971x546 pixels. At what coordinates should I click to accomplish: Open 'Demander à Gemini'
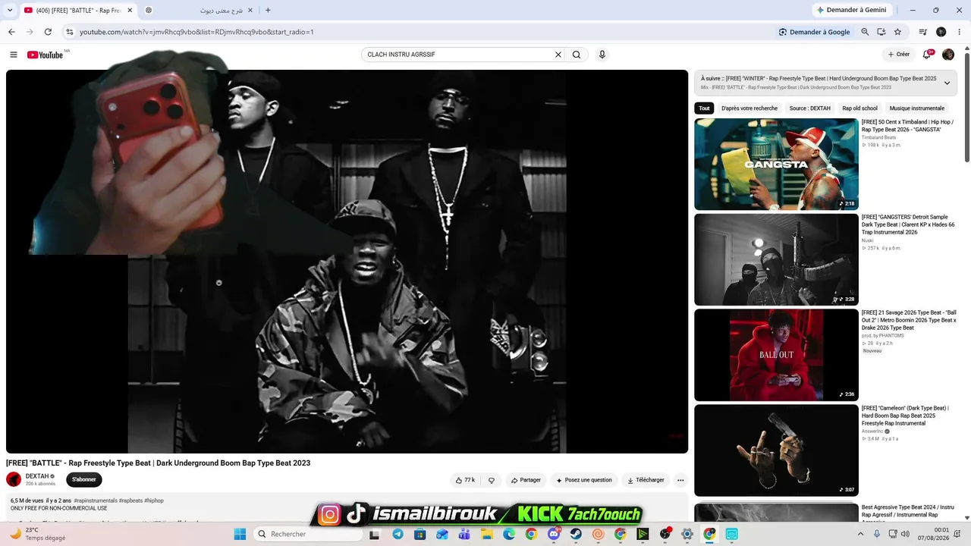tap(850, 10)
